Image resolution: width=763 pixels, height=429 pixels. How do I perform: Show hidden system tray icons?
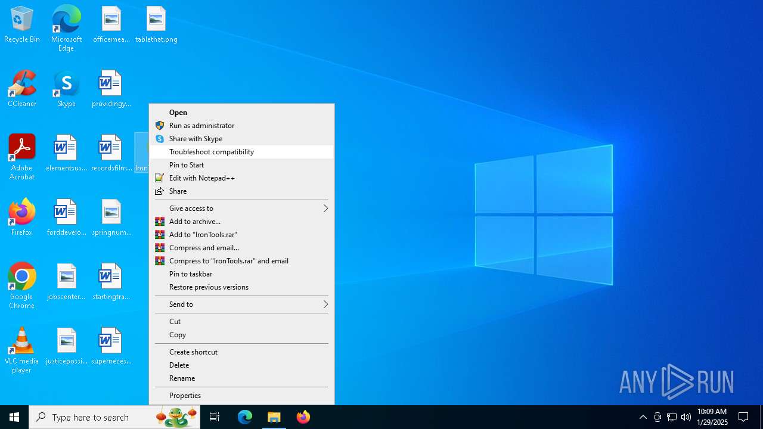643,417
